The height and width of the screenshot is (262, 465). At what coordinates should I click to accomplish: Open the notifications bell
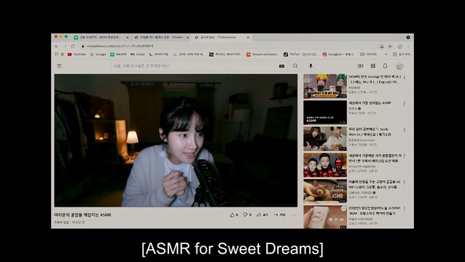click(385, 66)
